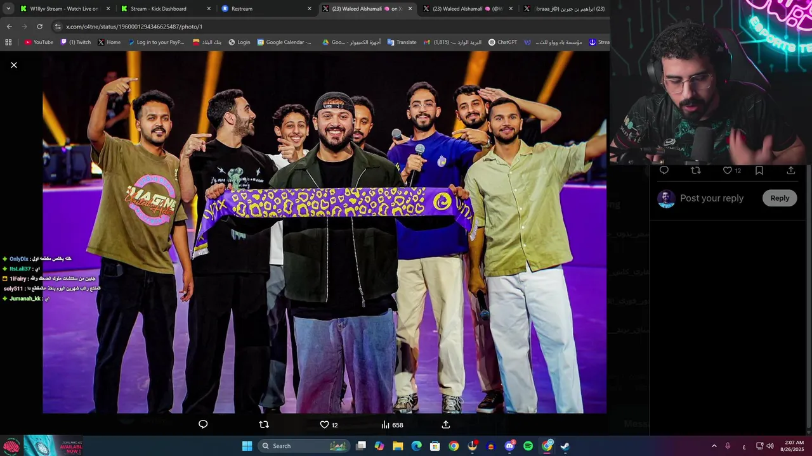This screenshot has width=812, height=456.
Task: Open the X Home bookmark
Action: (109, 42)
